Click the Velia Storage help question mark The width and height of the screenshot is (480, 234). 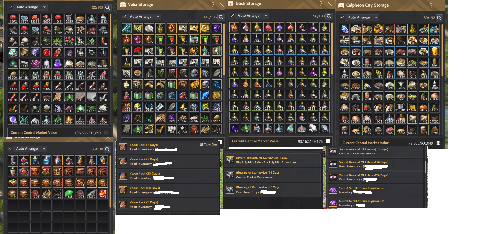pyautogui.click(x=213, y=5)
